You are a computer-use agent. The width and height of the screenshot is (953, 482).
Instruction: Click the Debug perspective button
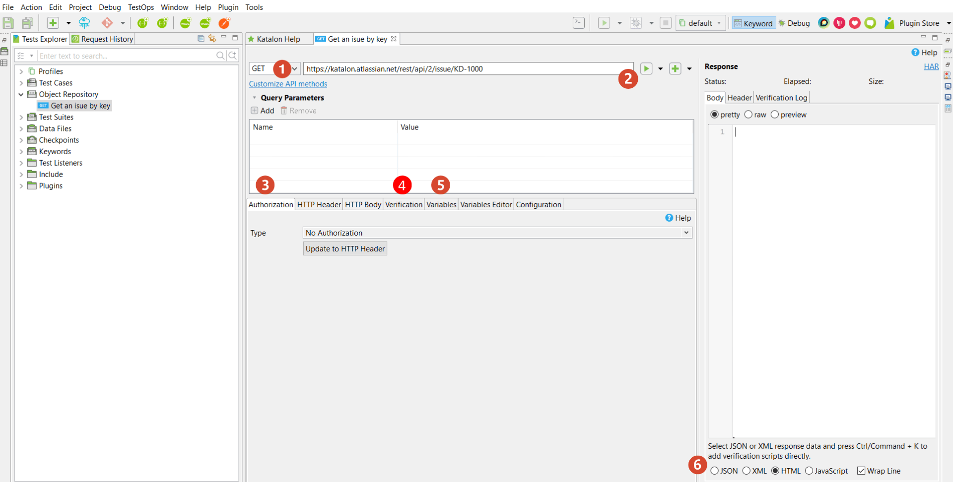click(x=794, y=23)
